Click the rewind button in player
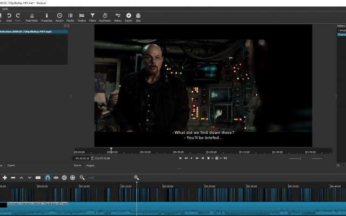 point(186,158)
